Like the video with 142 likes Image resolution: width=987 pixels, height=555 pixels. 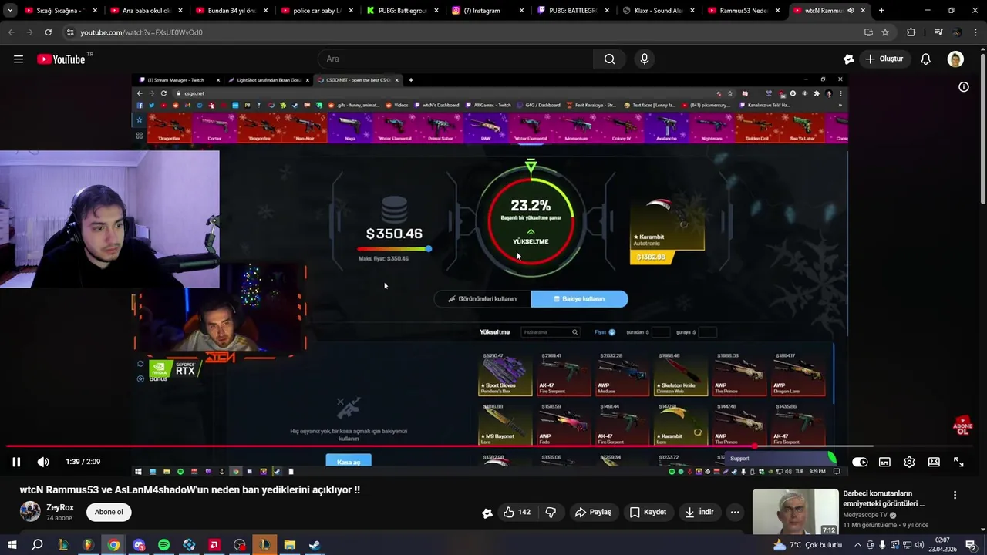coord(517,513)
